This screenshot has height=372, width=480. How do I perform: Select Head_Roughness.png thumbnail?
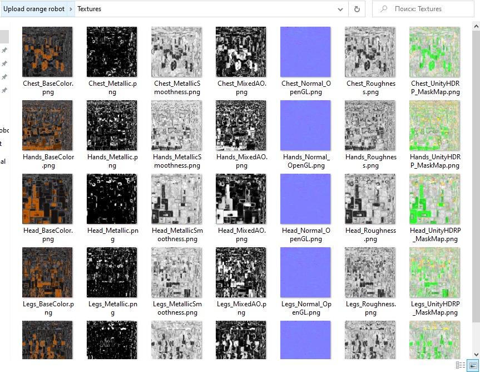[x=370, y=199]
